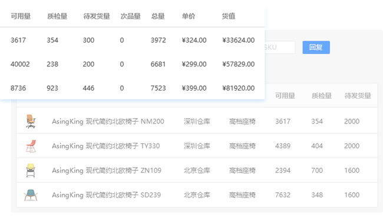Open the NM200 chair thumbnail
383x218 pixels.
[31, 121]
